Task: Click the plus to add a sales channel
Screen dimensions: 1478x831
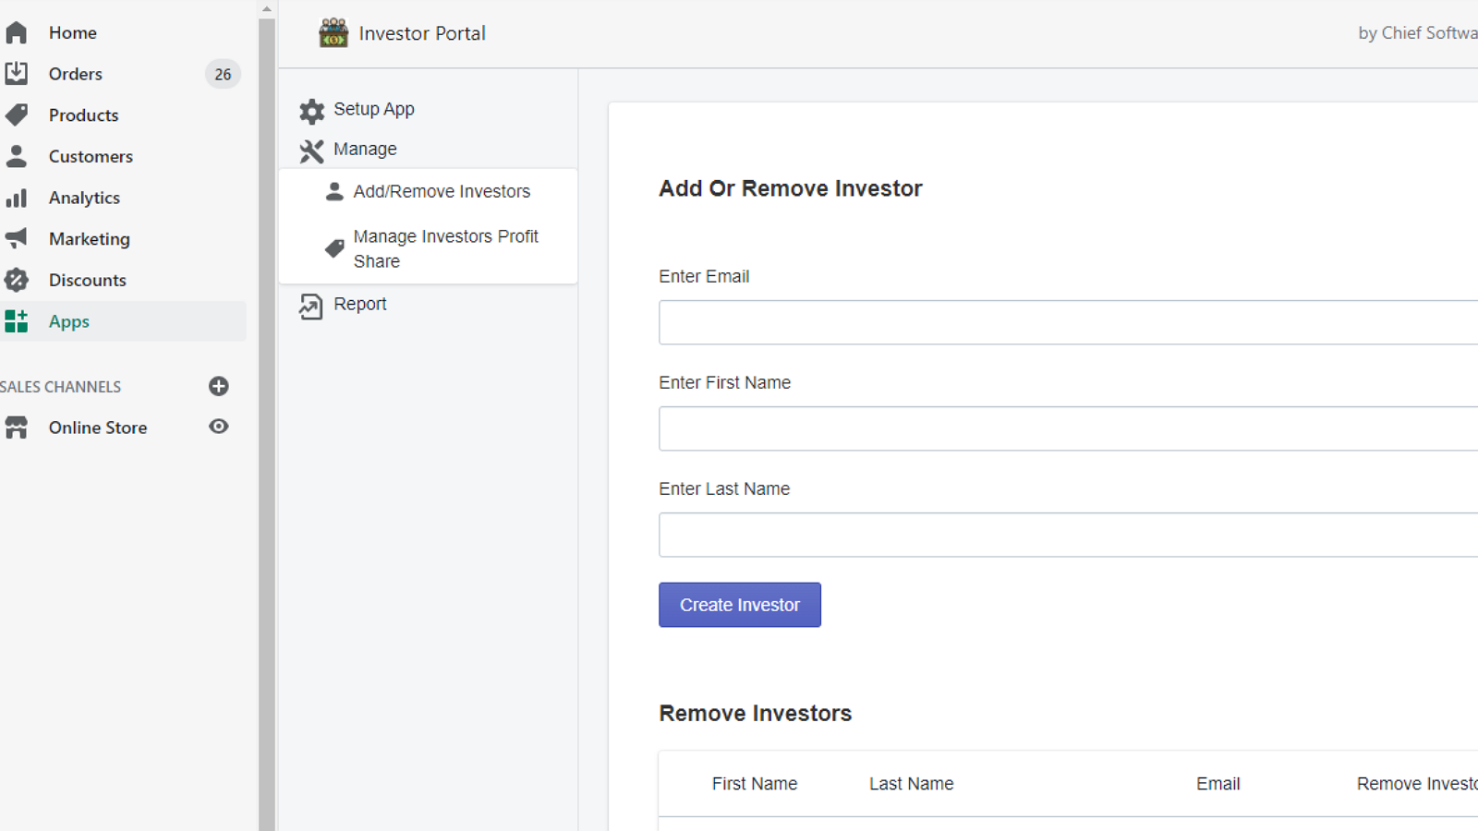Action: pos(218,386)
